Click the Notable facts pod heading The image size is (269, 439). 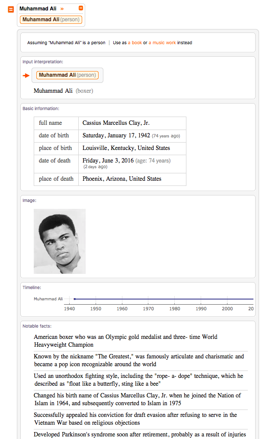click(x=37, y=326)
